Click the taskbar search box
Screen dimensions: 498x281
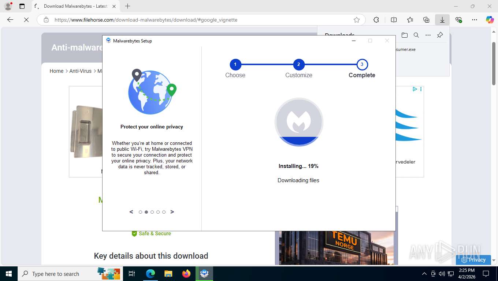tap(70, 274)
